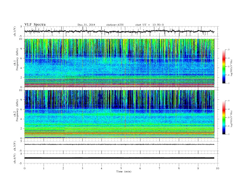Click the "5" tick on the ch.1(V) axis
245x189 pixels.
click(x=21, y=27)
